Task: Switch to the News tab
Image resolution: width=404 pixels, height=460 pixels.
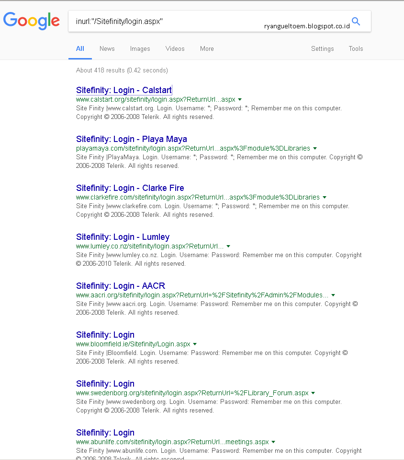Action: 107,49
